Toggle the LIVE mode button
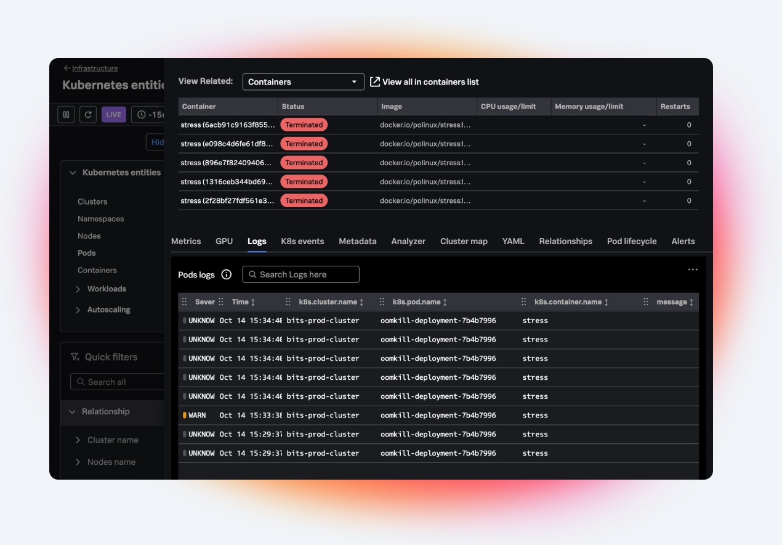 click(114, 115)
